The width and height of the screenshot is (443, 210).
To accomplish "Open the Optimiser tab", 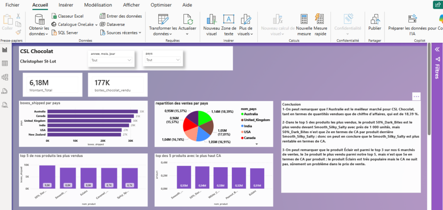I will click(x=161, y=5).
